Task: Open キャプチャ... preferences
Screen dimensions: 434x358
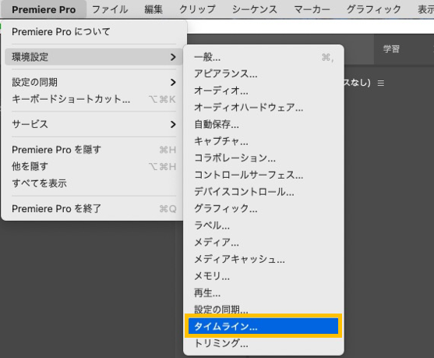Action: [x=263, y=141]
